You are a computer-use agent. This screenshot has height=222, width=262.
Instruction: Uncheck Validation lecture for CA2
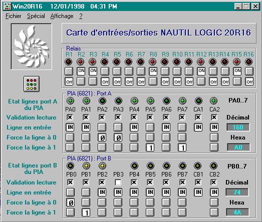coord(214,117)
